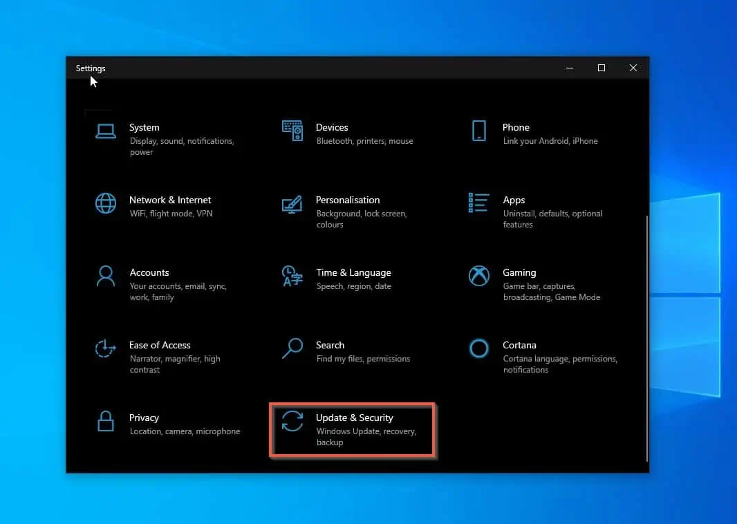Click the Apps list icon
Image resolution: width=737 pixels, height=524 pixels.
point(478,203)
